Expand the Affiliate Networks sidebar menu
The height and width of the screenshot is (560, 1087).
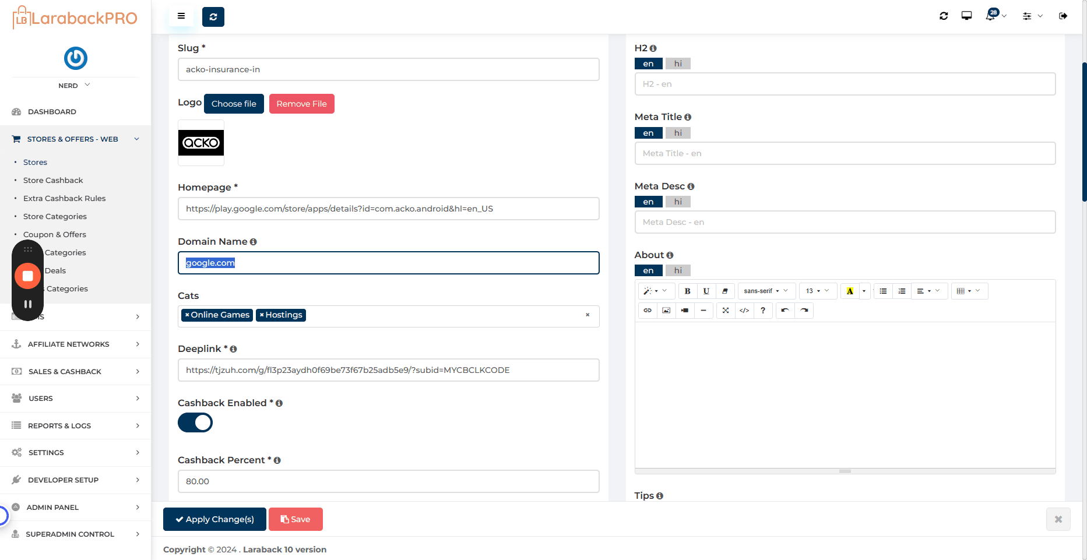pyautogui.click(x=76, y=344)
